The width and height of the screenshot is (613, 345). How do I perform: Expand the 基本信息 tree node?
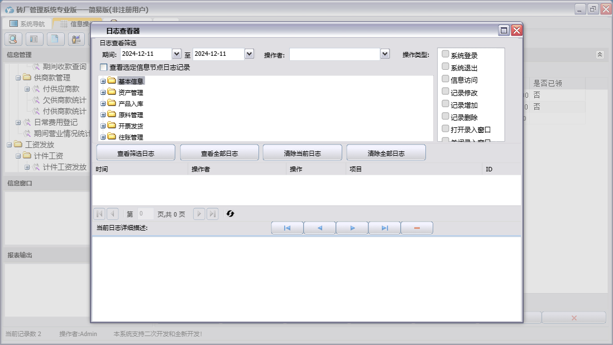click(x=103, y=82)
